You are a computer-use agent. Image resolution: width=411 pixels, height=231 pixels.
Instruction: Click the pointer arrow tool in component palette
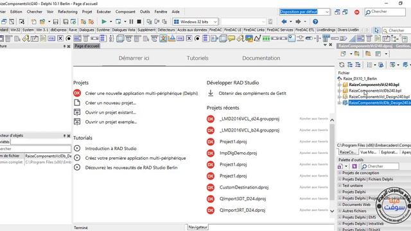tap(376, 30)
